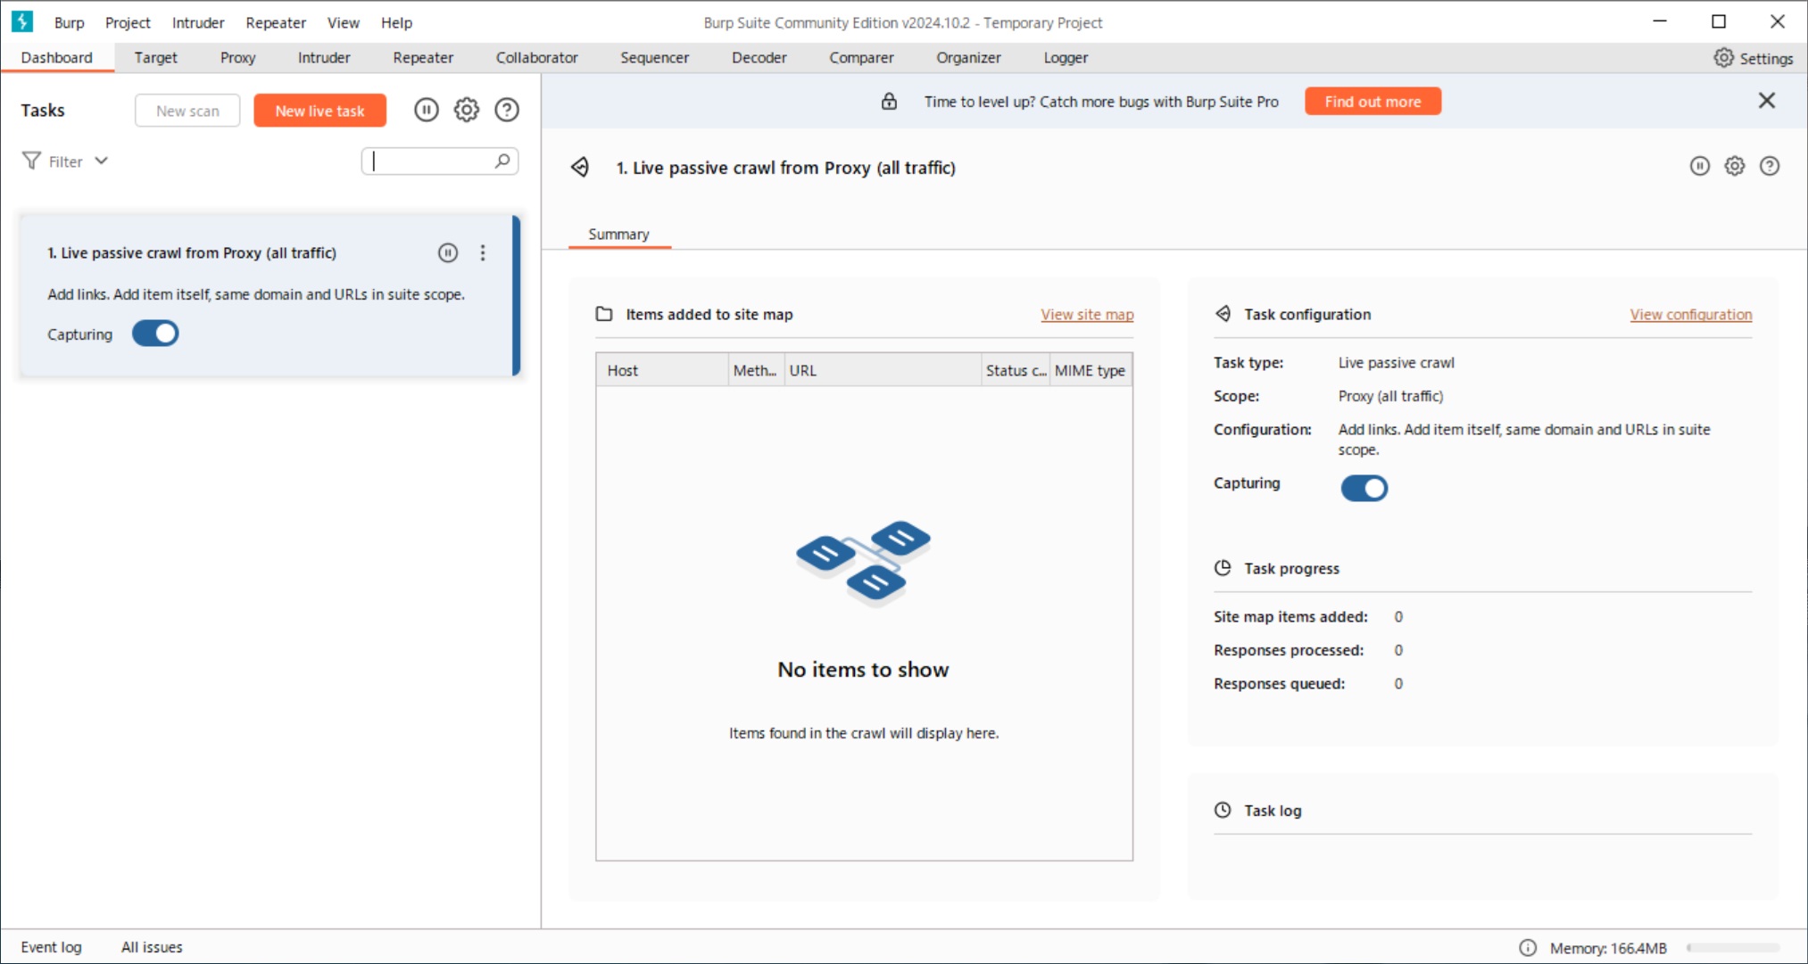Sort table by Host column header
The width and height of the screenshot is (1808, 964).
(662, 370)
